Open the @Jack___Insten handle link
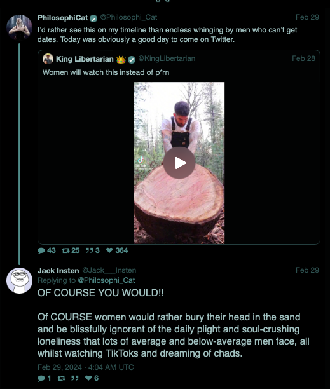The image size is (330, 389). pyautogui.click(x=109, y=270)
